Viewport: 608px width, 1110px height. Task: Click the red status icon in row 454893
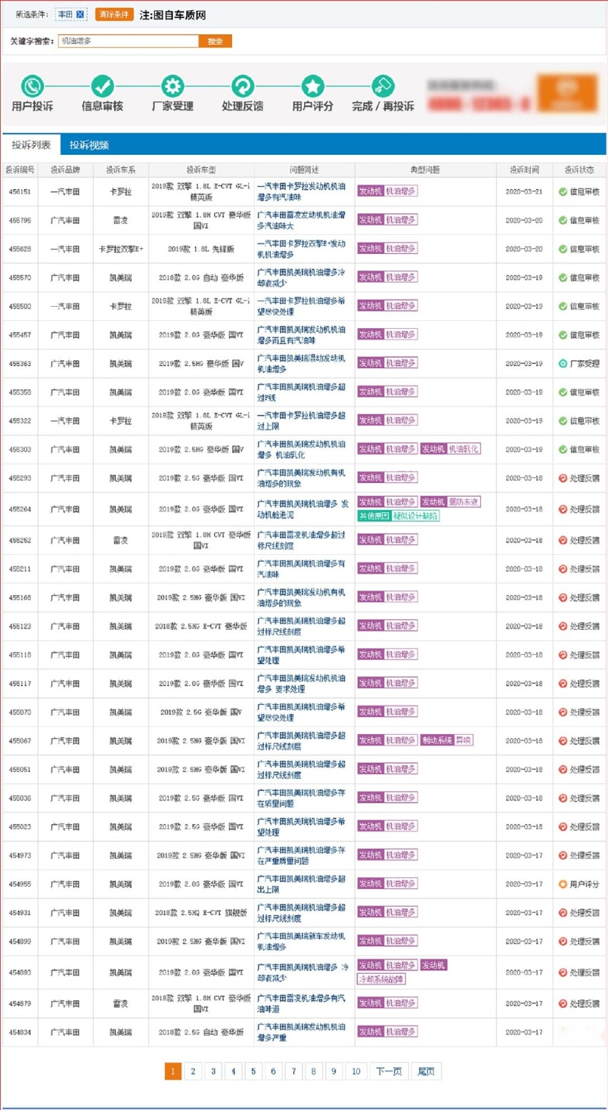pyautogui.click(x=562, y=972)
